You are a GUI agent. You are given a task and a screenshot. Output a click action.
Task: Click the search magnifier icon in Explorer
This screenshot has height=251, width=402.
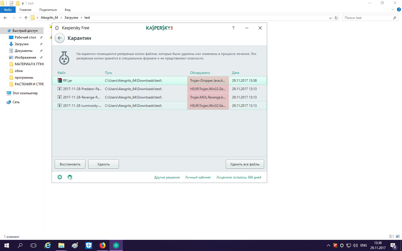tap(394, 18)
